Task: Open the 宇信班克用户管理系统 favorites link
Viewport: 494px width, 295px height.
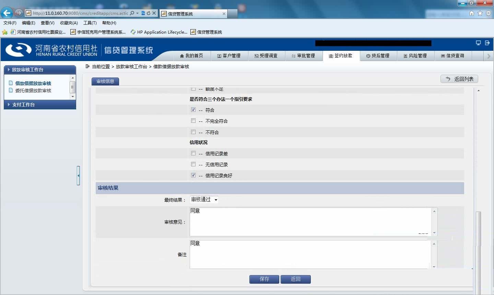Action: click(x=98, y=32)
